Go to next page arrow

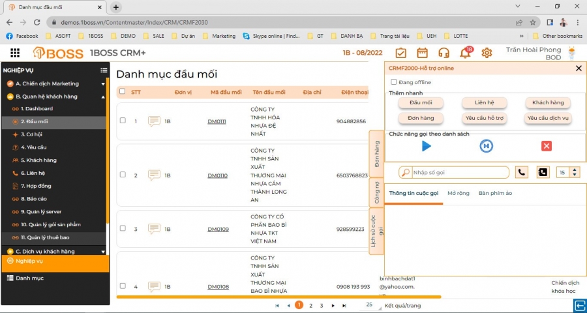[x=333, y=306]
